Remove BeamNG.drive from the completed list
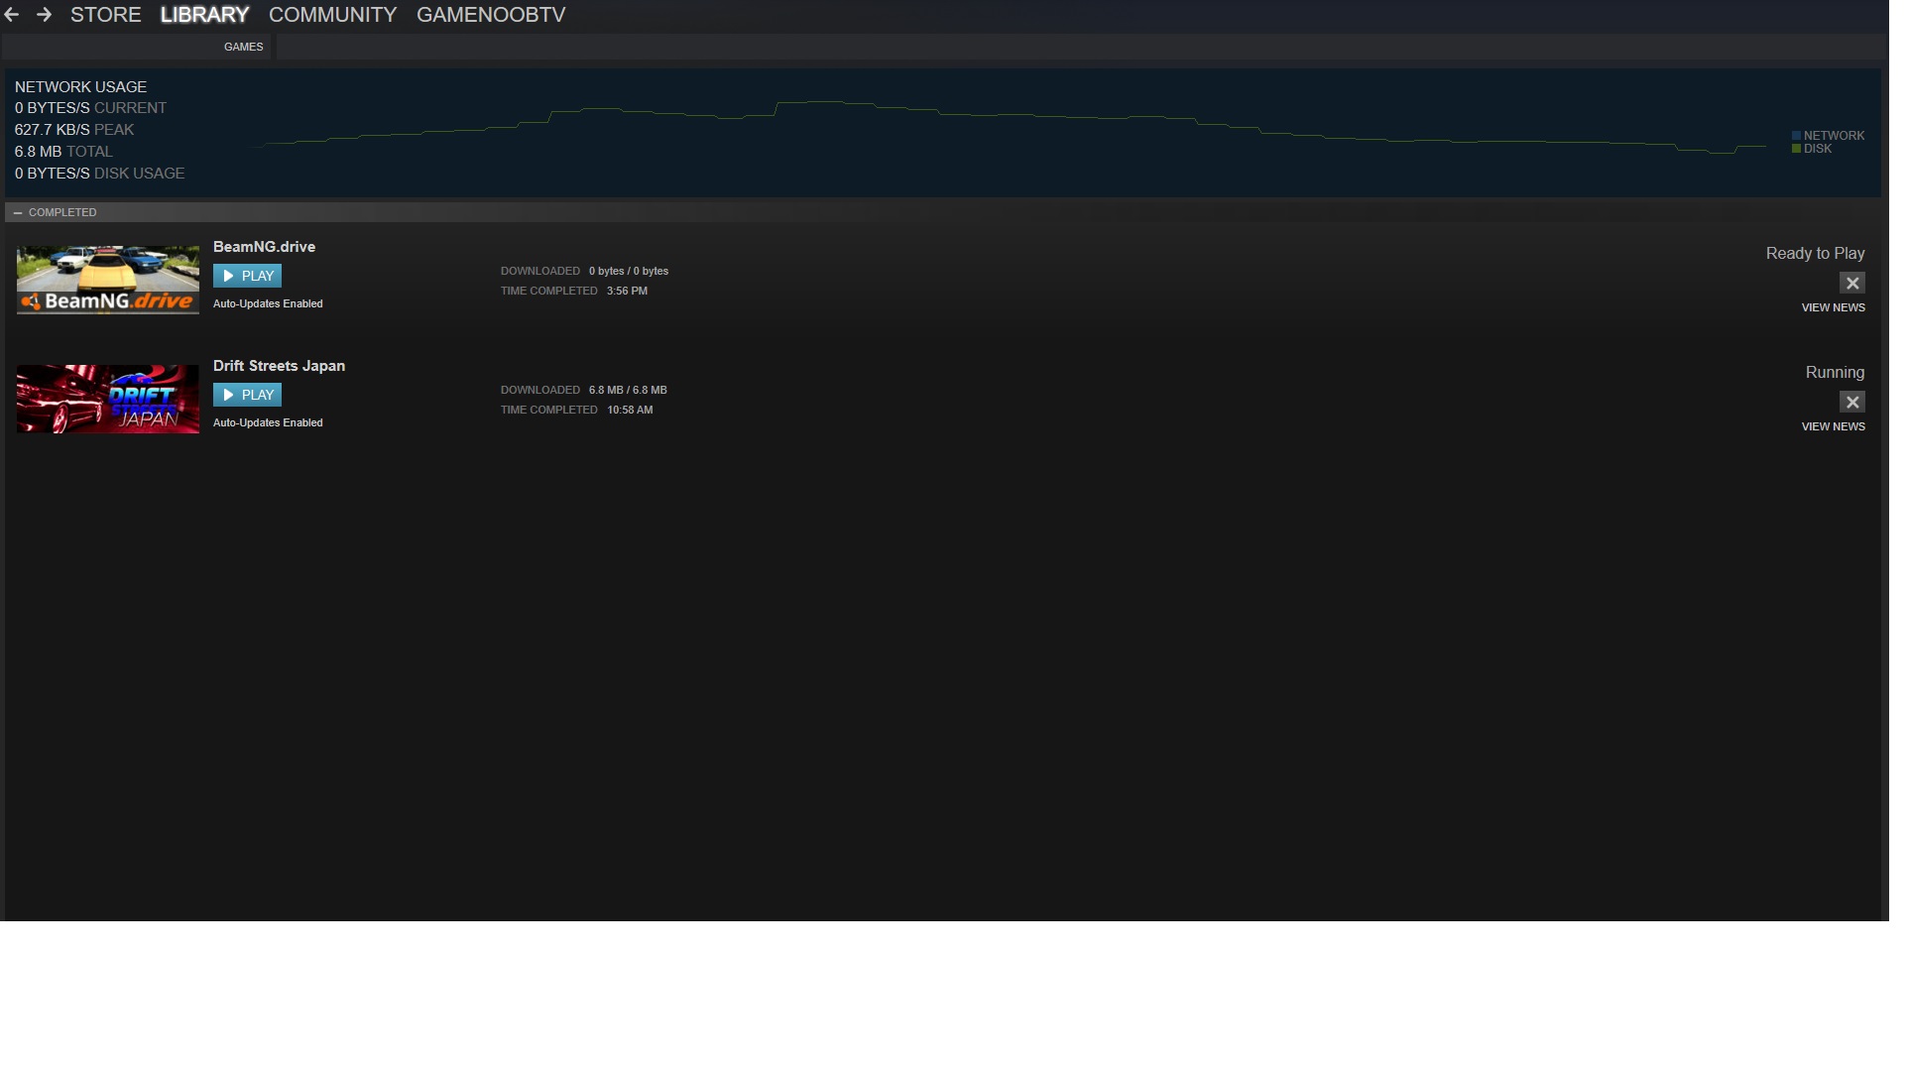 pos(1852,283)
